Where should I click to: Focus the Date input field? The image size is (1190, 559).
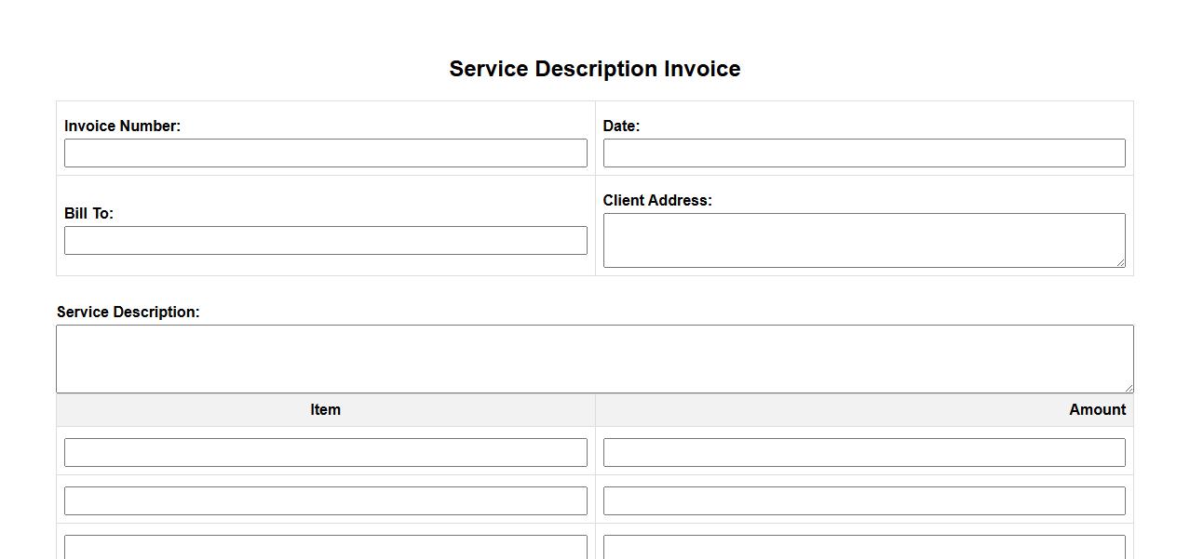[863, 153]
